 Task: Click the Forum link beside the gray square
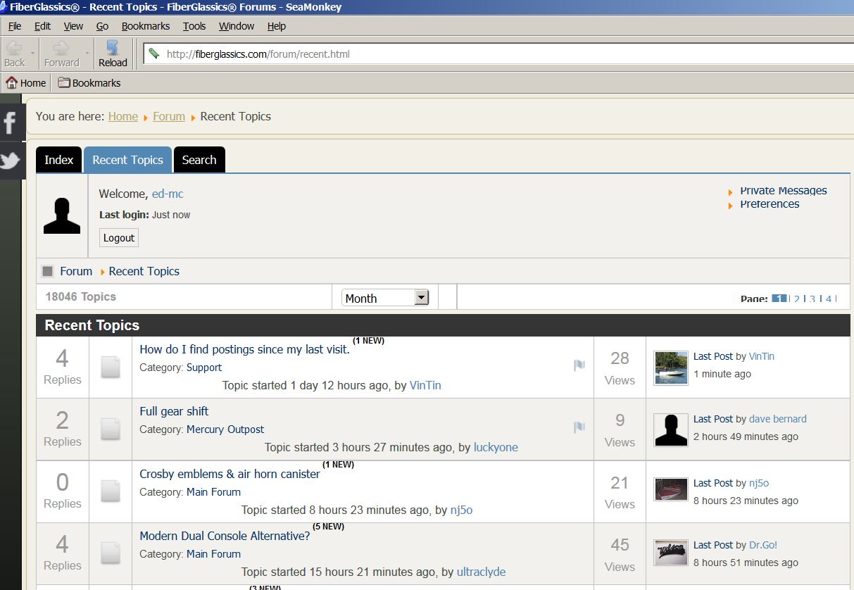(76, 271)
